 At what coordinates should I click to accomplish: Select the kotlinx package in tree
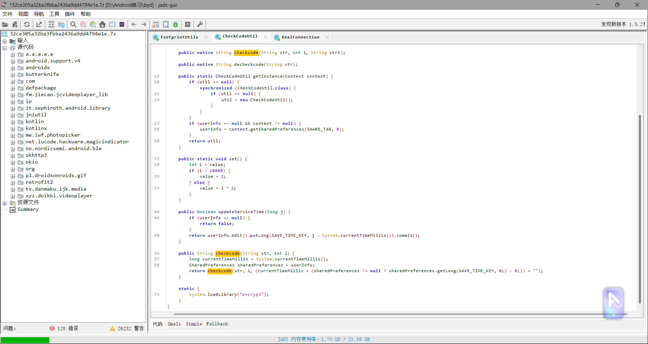pyautogui.click(x=36, y=128)
